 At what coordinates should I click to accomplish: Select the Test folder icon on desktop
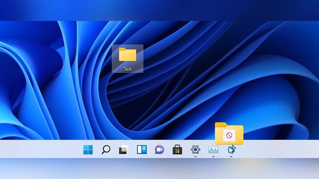coord(128,55)
